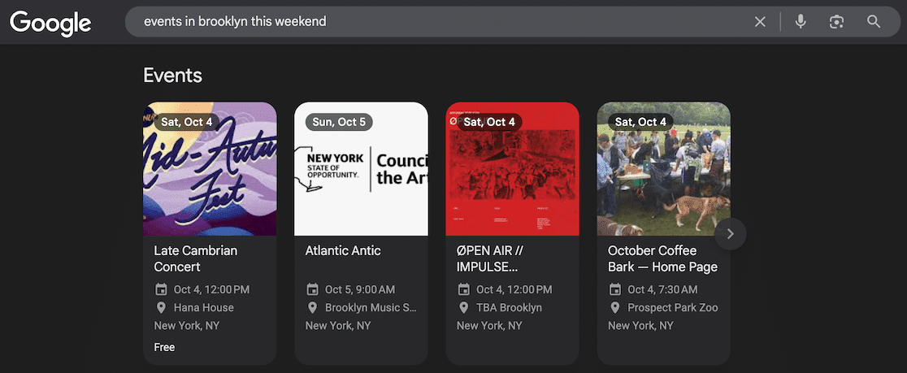Screen dimensions: 907x373
Task: Click the Sun, Oct 5 date badge
Action: pyautogui.click(x=340, y=122)
